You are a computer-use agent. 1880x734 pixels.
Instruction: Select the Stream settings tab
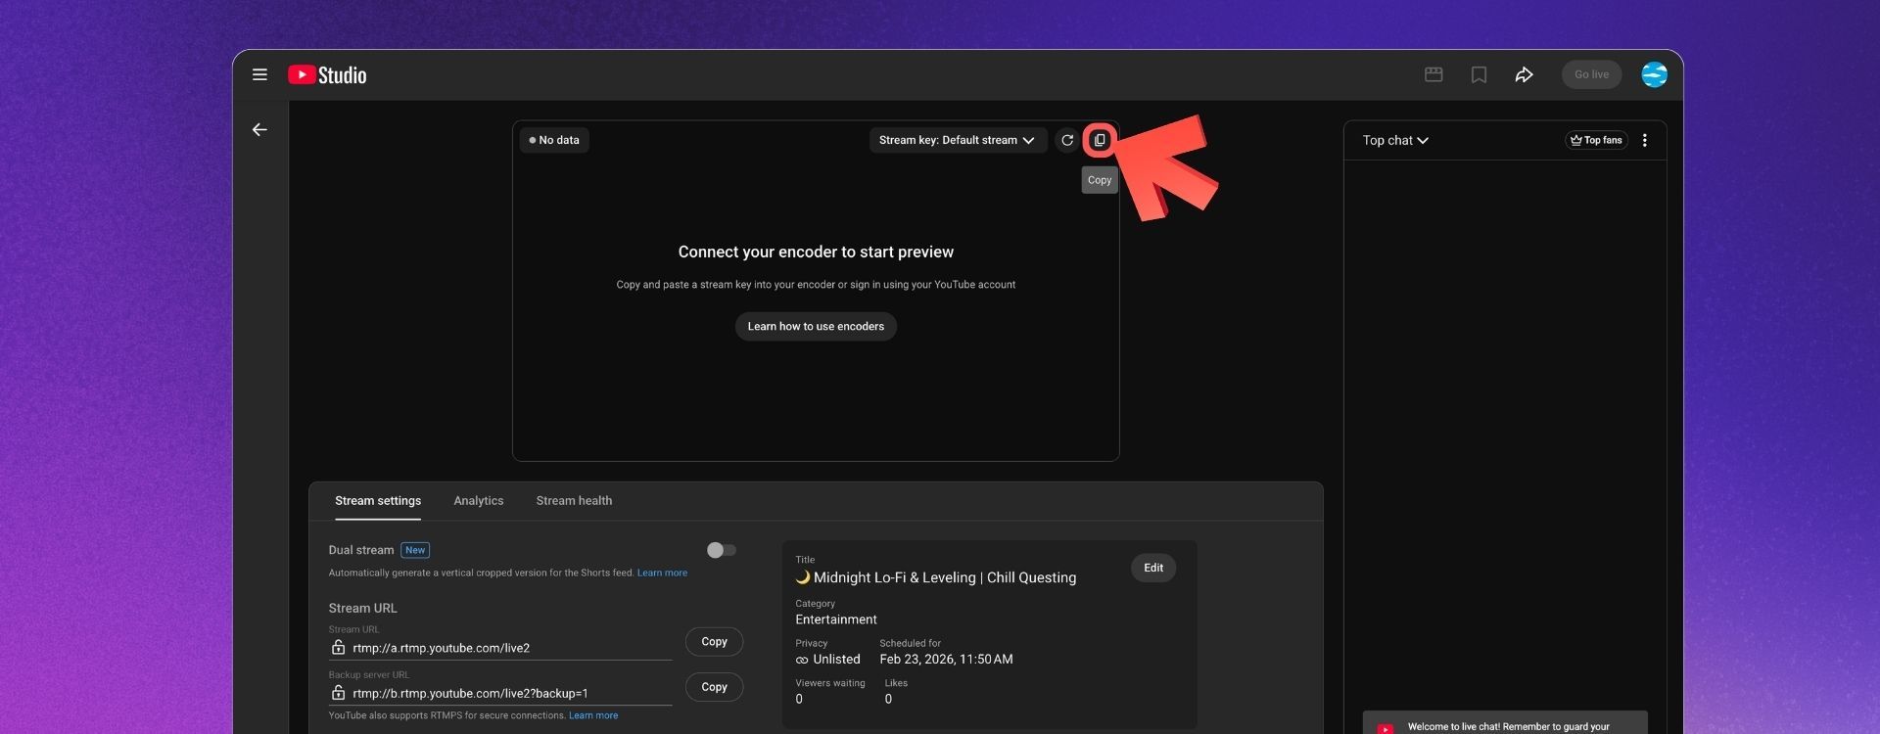click(378, 500)
